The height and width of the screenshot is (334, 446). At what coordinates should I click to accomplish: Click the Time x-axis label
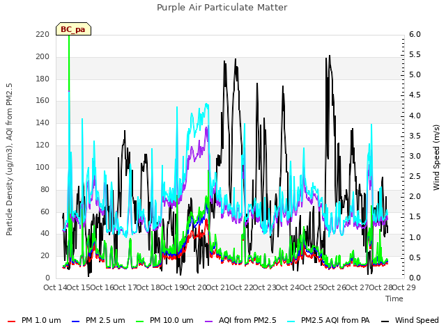[x=394, y=299]
